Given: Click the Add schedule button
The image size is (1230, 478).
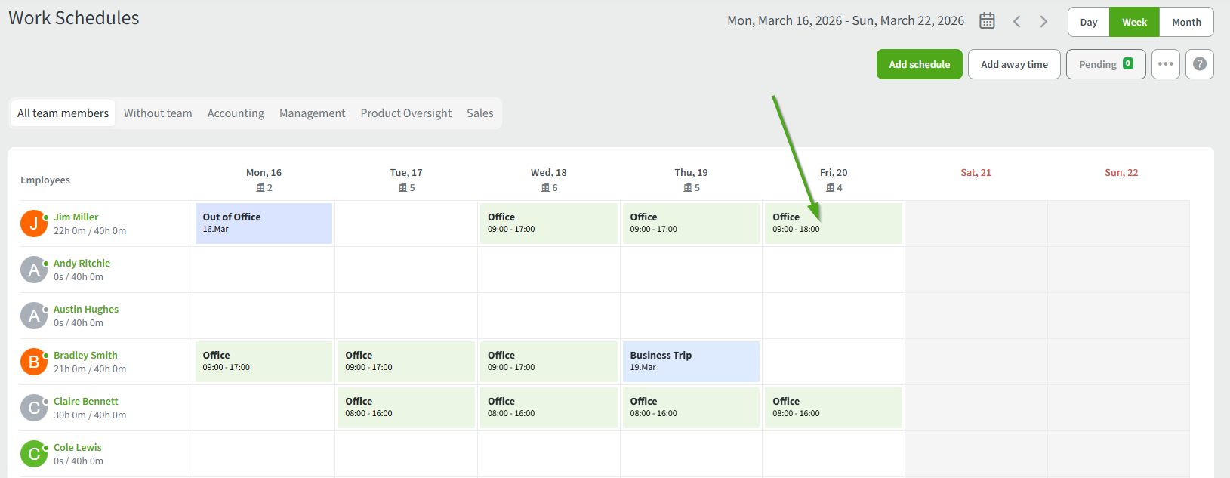Looking at the screenshot, I should tap(919, 64).
